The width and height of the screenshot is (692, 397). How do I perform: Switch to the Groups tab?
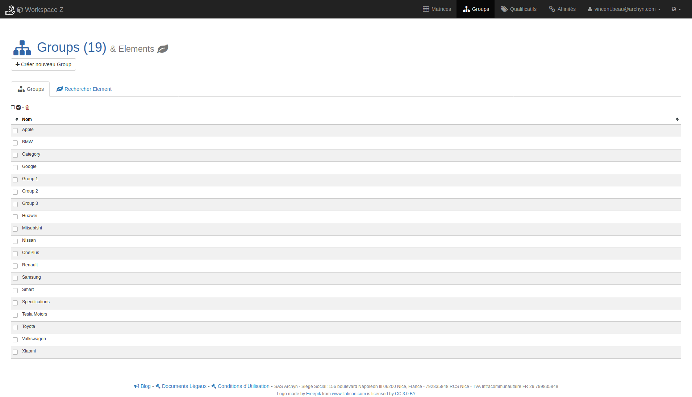[30, 89]
